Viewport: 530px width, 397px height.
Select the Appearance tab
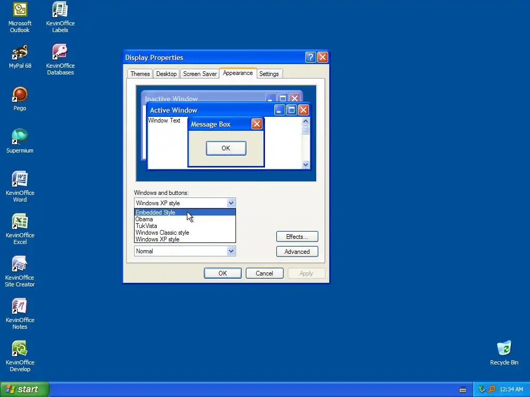[x=238, y=73]
